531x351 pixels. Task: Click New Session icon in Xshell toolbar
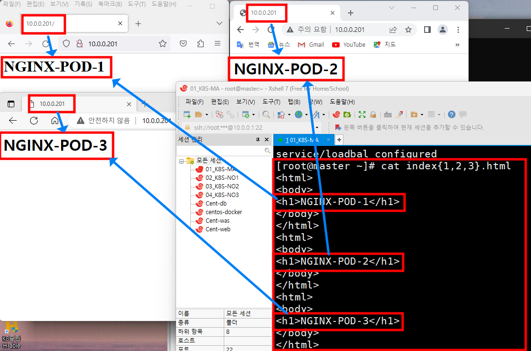(187, 115)
